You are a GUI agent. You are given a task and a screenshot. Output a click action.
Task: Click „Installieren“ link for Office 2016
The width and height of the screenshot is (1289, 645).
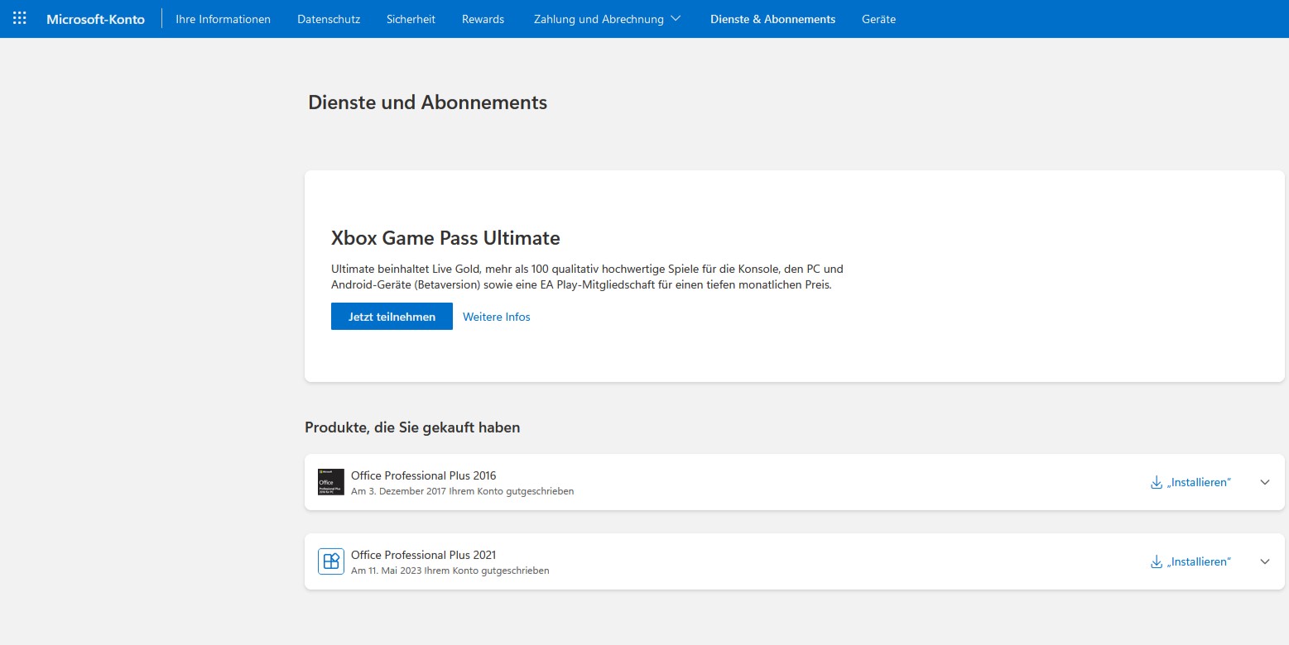[x=1199, y=482]
